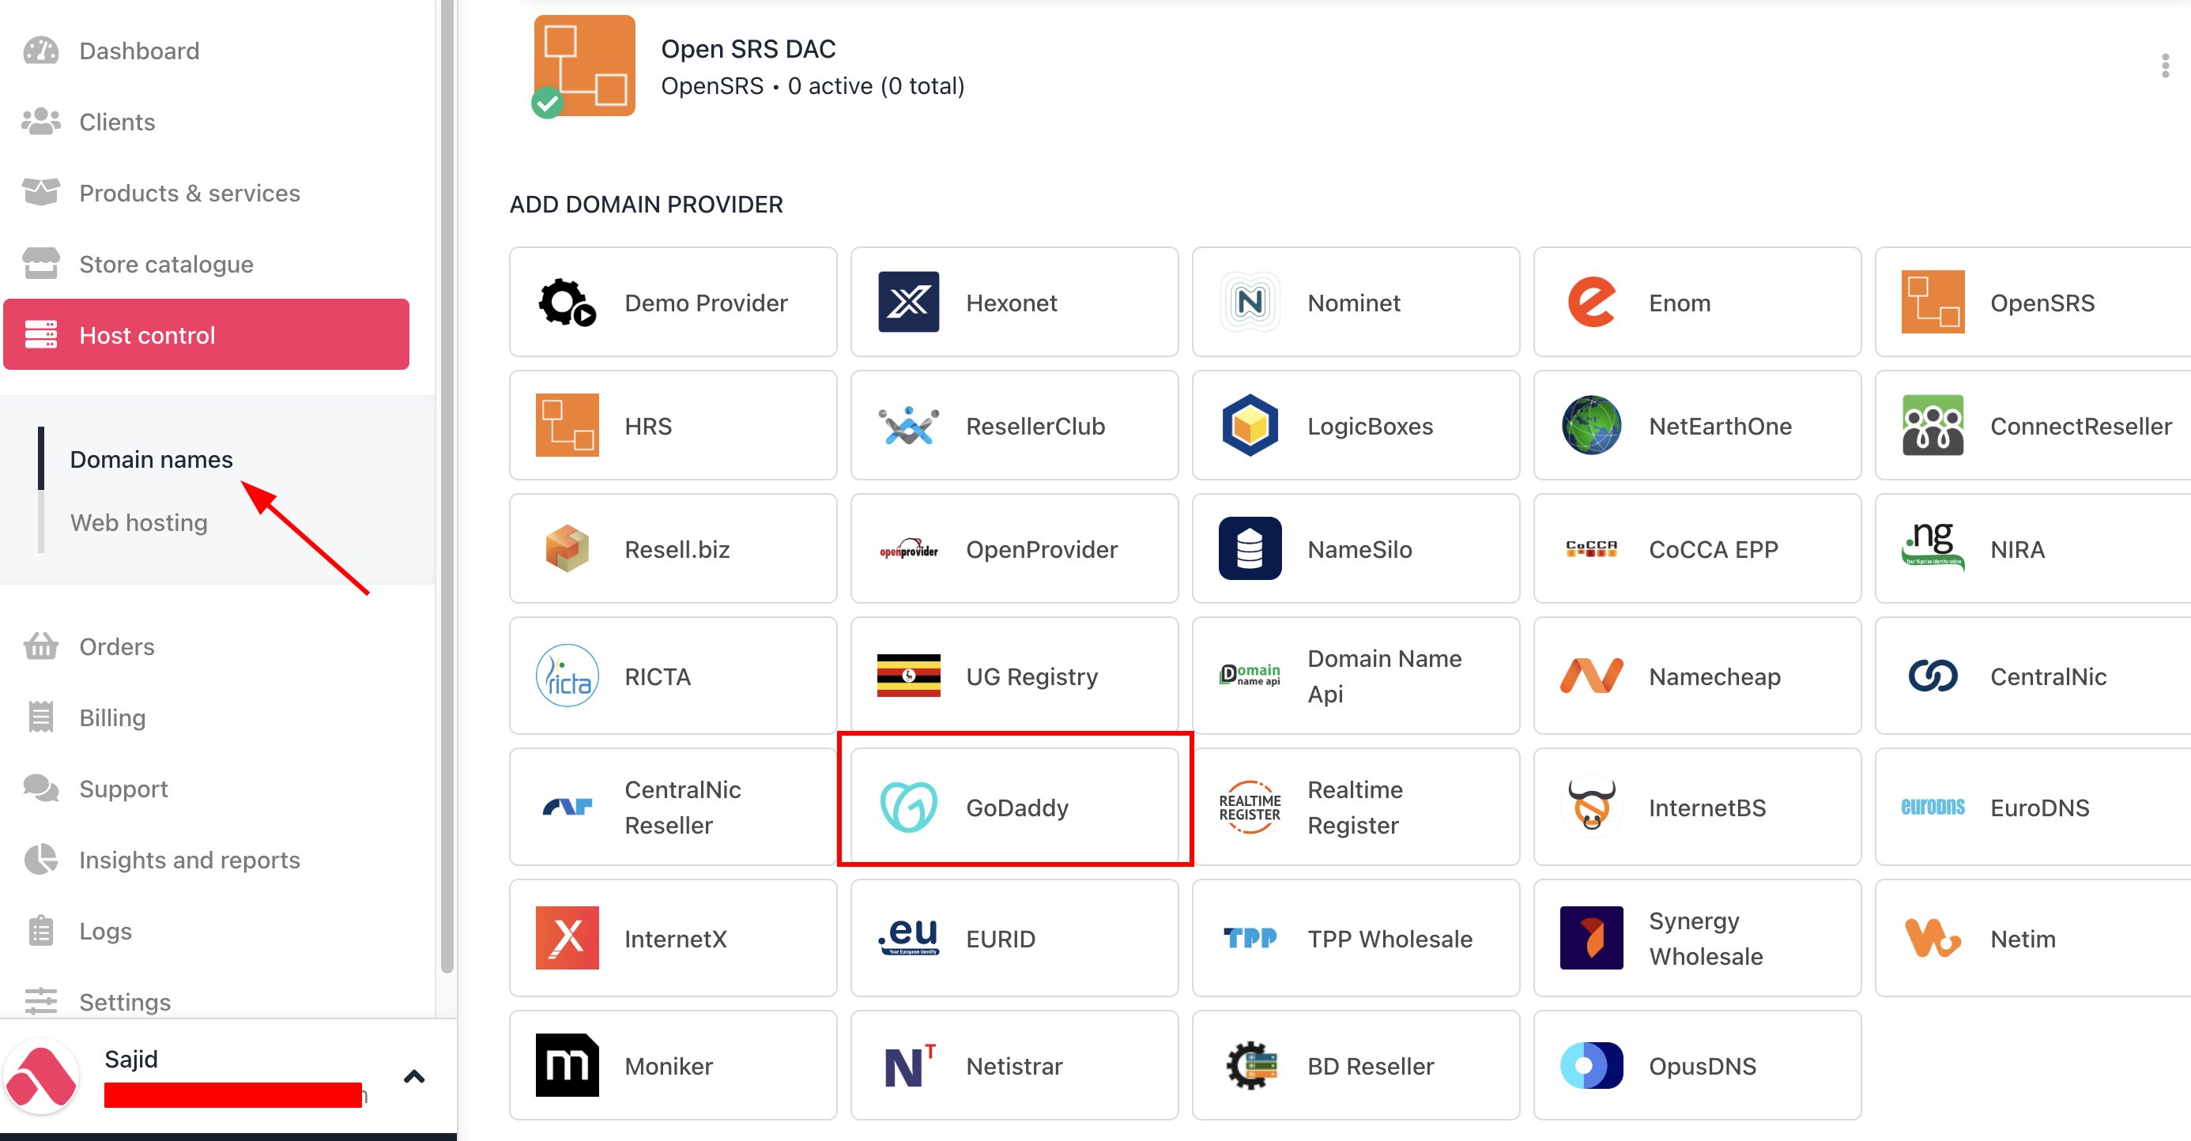Select the Host control menu item
This screenshot has width=2191, height=1141.
point(206,335)
